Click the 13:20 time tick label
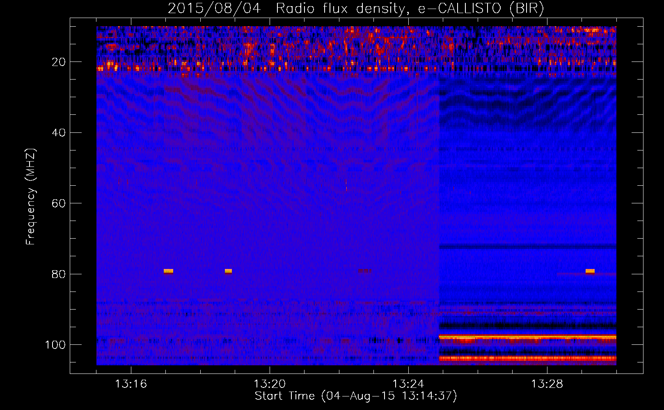The image size is (664, 410). click(x=270, y=384)
